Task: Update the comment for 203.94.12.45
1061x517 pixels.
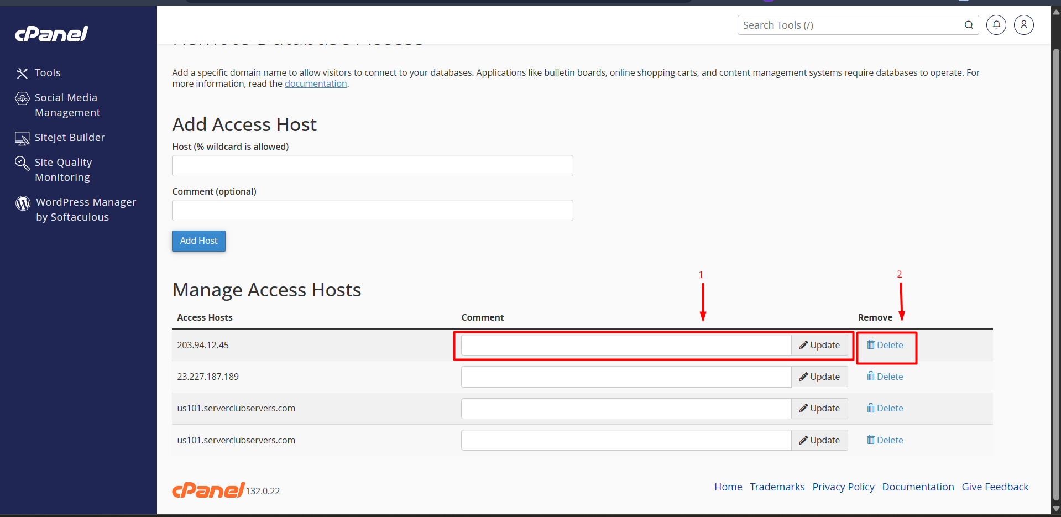Action: 819,345
